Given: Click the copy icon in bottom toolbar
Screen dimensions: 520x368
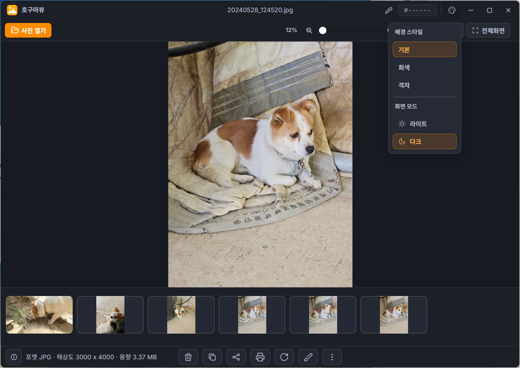Looking at the screenshot, I should 212,357.
